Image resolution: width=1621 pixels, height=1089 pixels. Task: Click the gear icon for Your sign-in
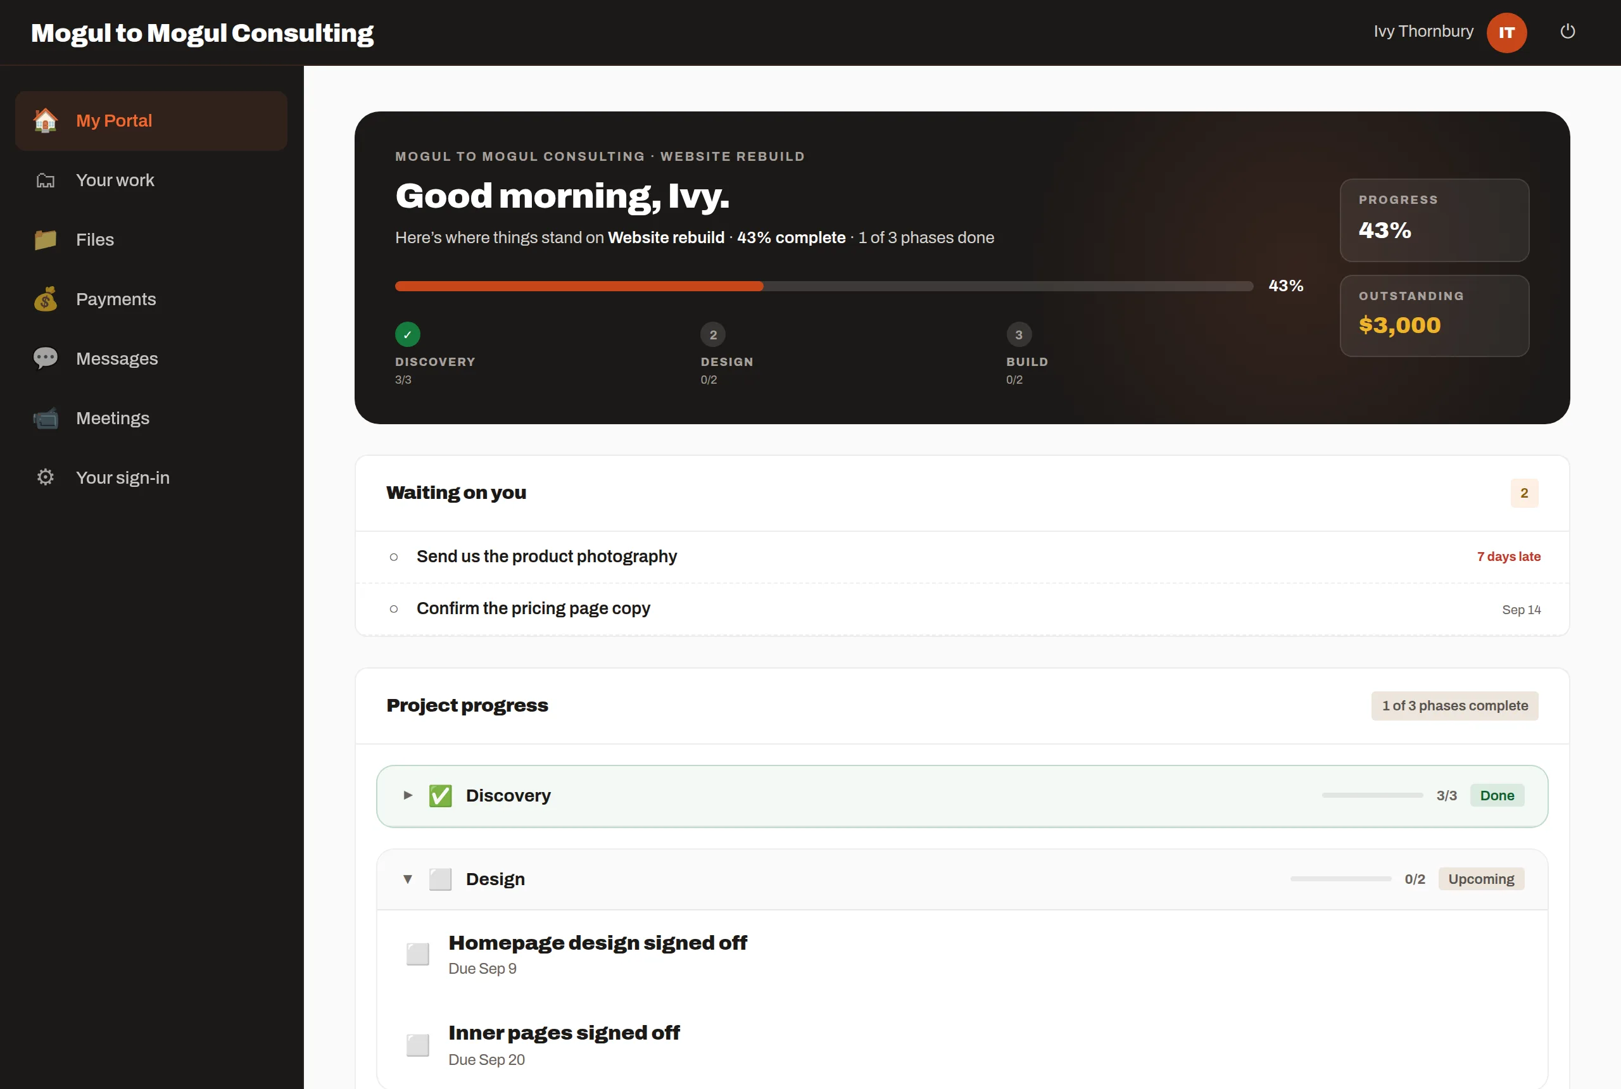coord(45,477)
